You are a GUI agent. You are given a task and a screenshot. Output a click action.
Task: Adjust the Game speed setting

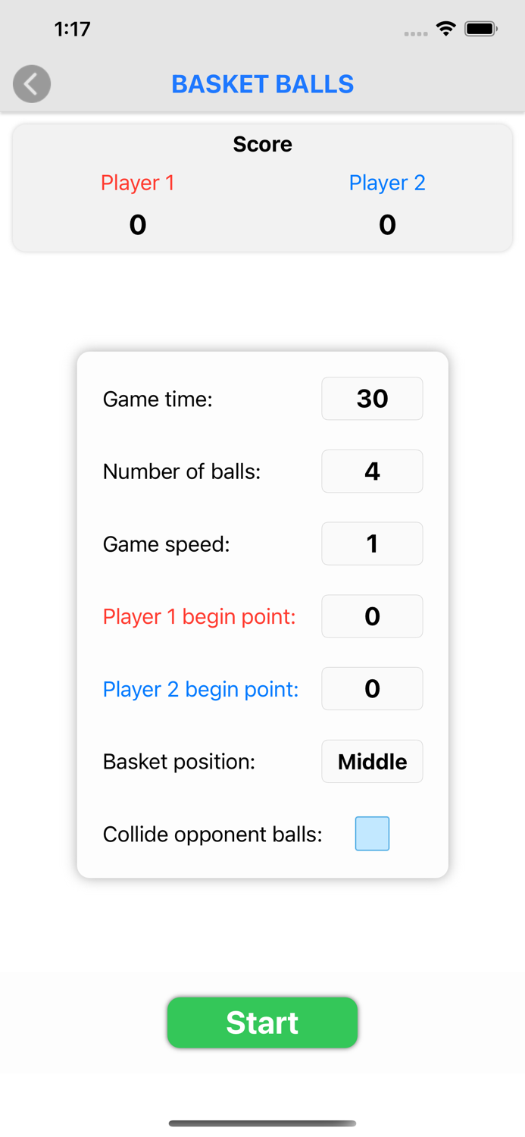pos(372,543)
